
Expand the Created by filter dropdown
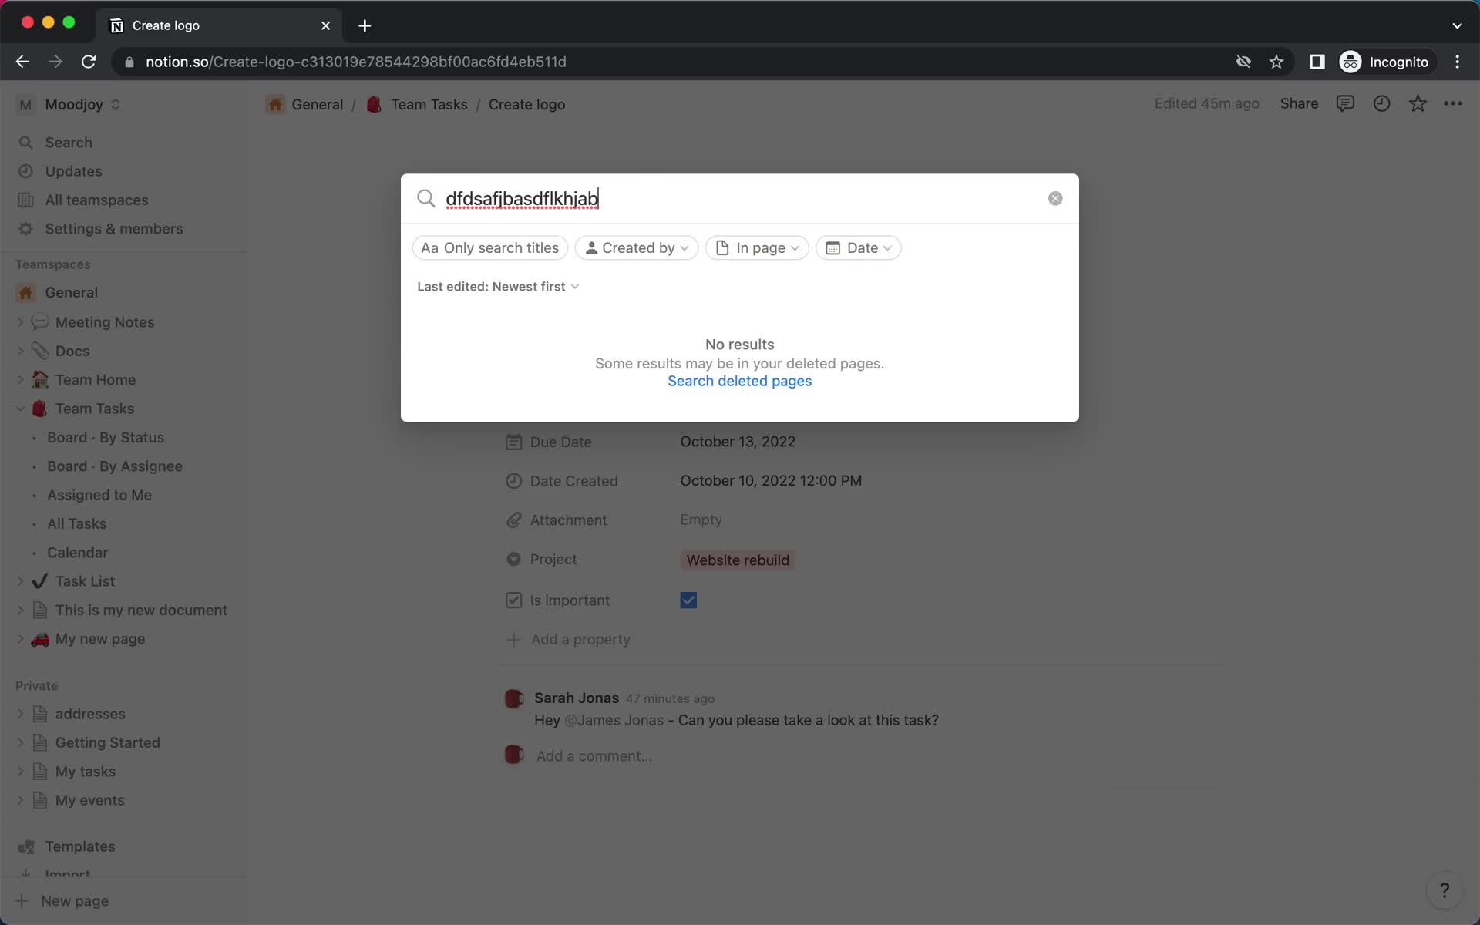[636, 247]
